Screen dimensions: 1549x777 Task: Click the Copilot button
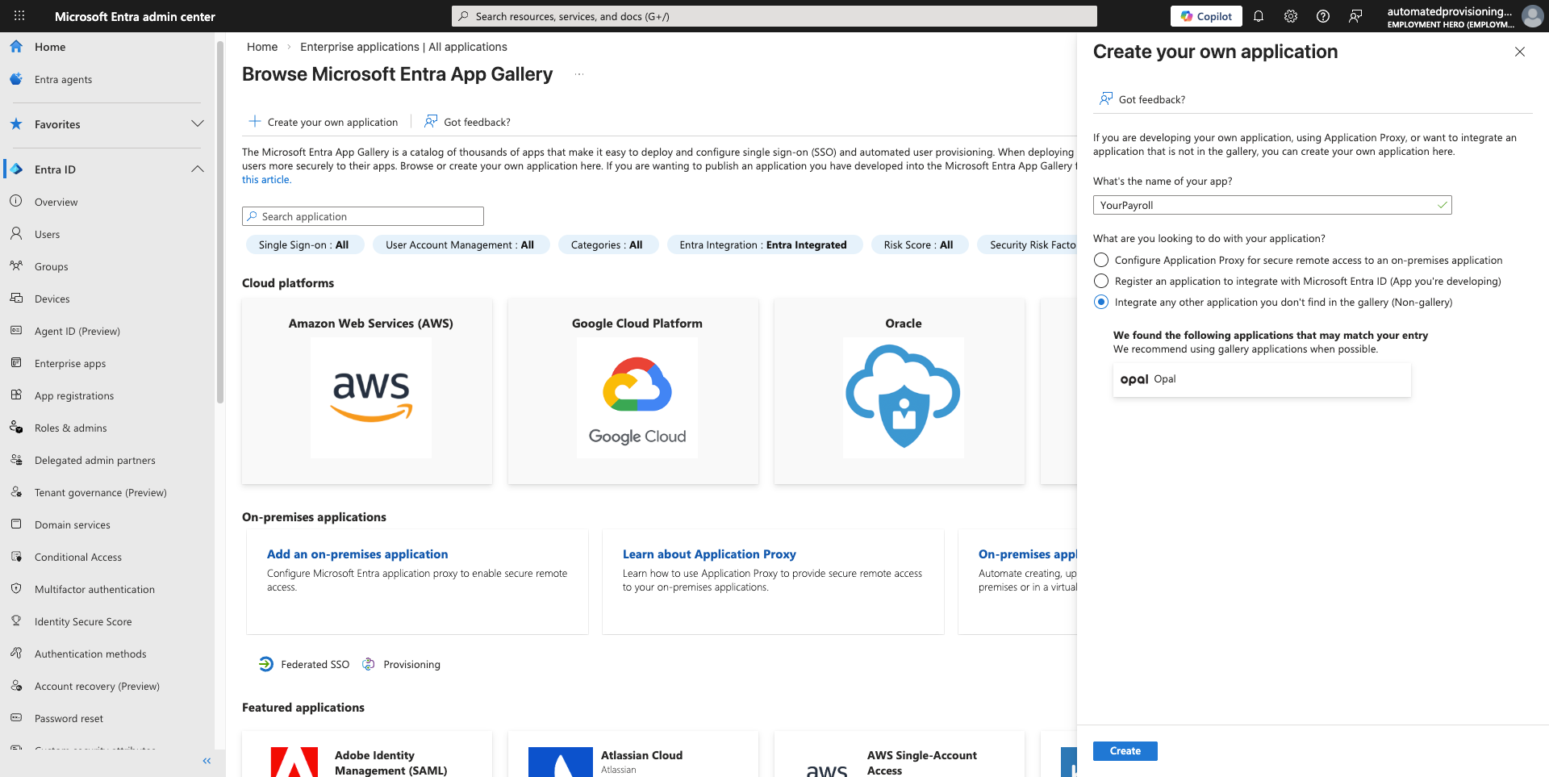coord(1206,16)
